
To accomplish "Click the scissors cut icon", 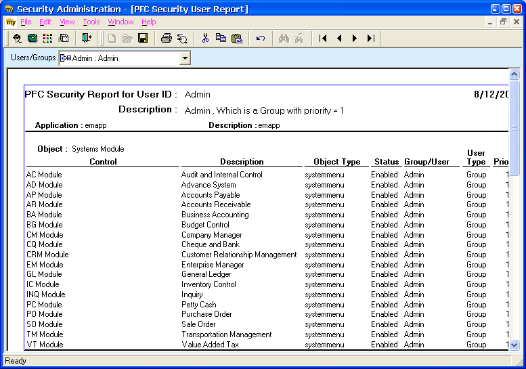I will point(205,38).
